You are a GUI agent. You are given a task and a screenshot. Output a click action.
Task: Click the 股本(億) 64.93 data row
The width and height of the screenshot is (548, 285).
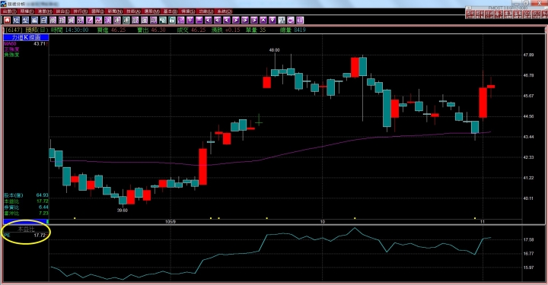26,195
